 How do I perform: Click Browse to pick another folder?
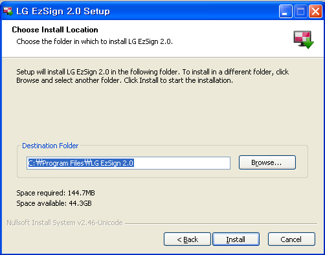pyautogui.click(x=267, y=162)
